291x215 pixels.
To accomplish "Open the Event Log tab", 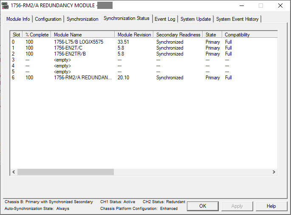I will tap(165, 19).
